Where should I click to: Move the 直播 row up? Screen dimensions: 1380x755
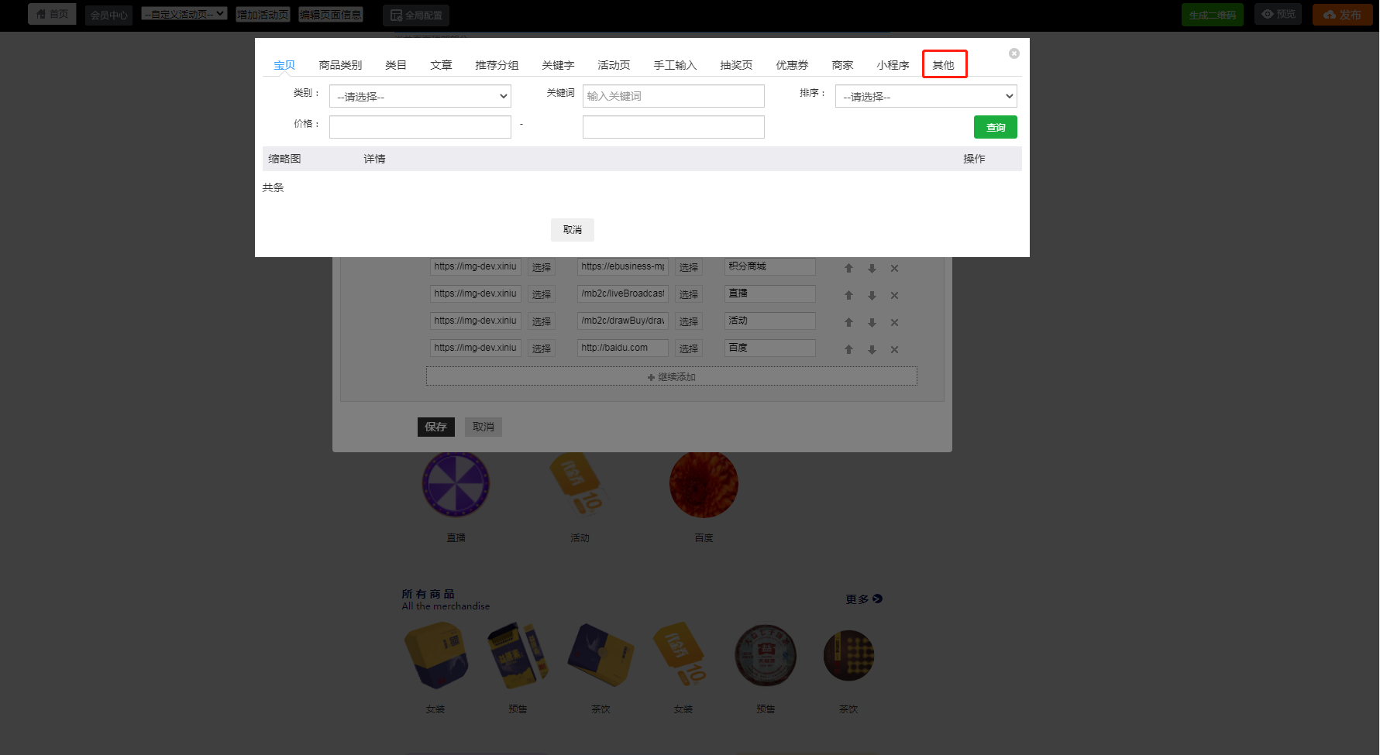pyautogui.click(x=848, y=295)
